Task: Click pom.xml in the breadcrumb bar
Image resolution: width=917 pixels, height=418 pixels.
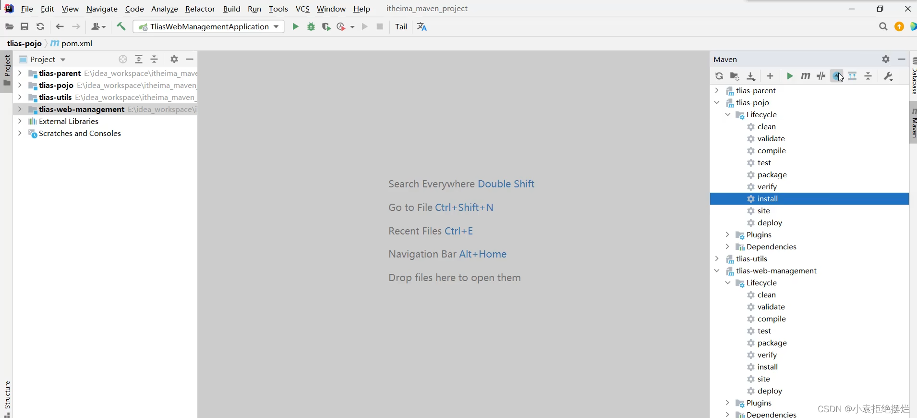Action: coord(72,43)
